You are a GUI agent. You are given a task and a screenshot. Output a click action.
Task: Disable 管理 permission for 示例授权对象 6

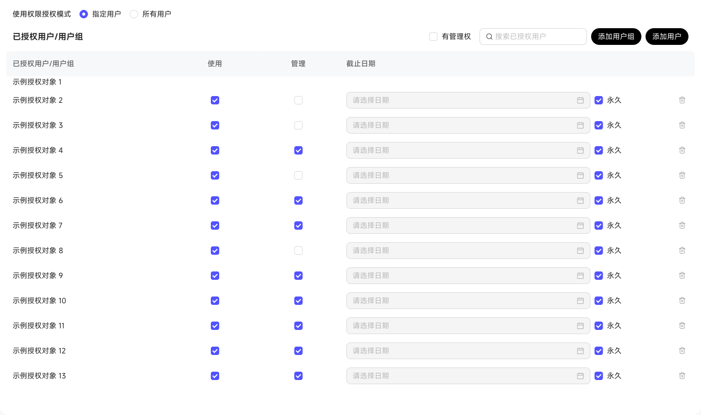298,200
